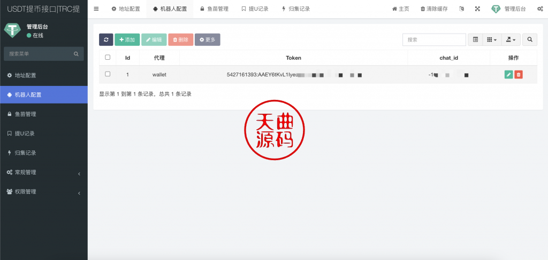Viewport: 548px width, 260px height.
Task: Click the chat_id column header
Action: [x=449, y=58]
